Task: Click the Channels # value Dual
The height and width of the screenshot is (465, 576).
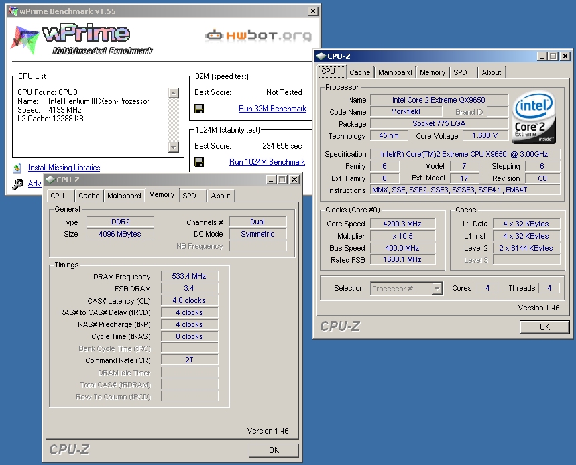Action: click(257, 222)
